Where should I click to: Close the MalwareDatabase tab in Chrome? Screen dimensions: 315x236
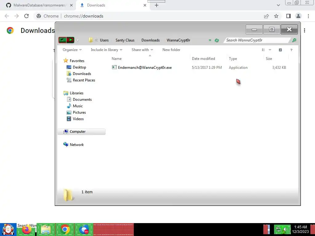coord(71,5)
